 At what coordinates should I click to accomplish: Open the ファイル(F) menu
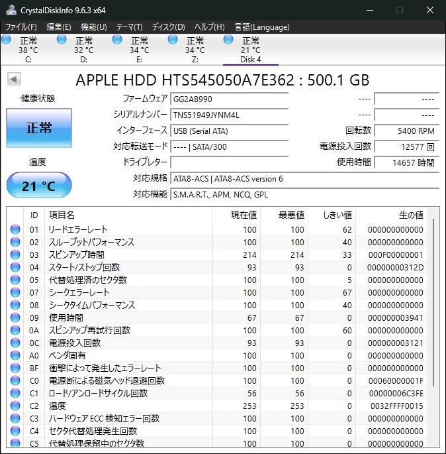coord(21,27)
